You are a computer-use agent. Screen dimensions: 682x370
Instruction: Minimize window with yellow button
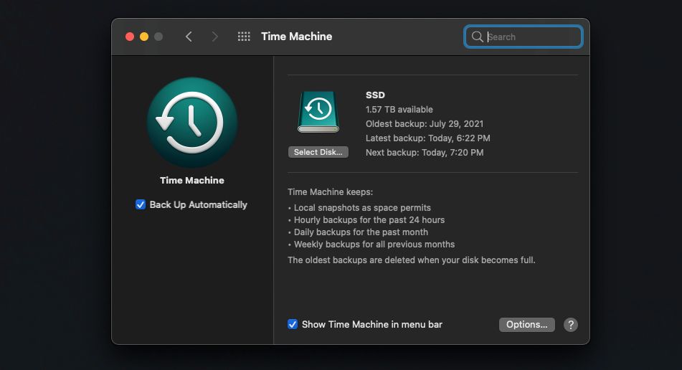click(x=144, y=37)
